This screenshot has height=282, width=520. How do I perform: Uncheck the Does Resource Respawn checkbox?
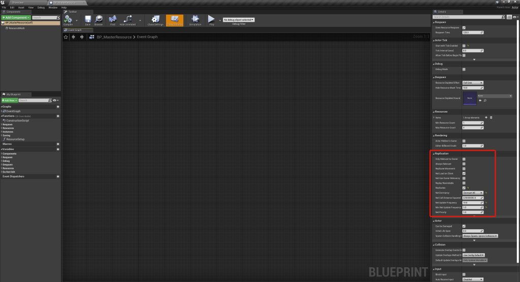(x=464, y=27)
